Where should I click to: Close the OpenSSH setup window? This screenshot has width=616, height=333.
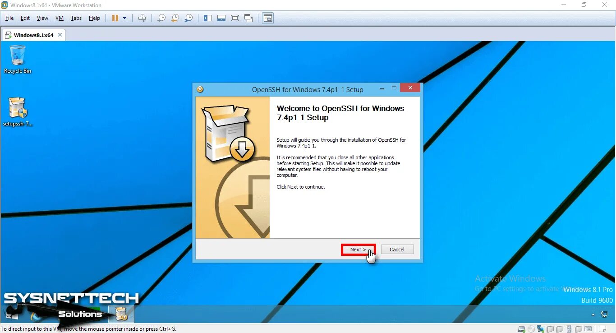[410, 88]
